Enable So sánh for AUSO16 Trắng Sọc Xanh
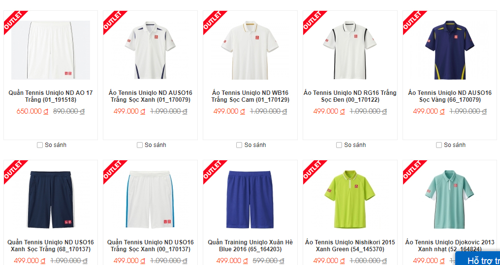Screen dimensions: 500x265 (x=140, y=145)
